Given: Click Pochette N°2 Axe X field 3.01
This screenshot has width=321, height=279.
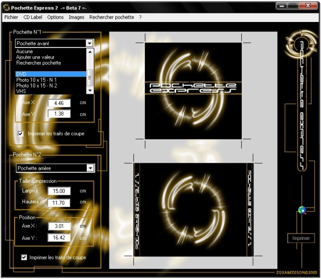Looking at the screenshot, I should pyautogui.click(x=59, y=226).
